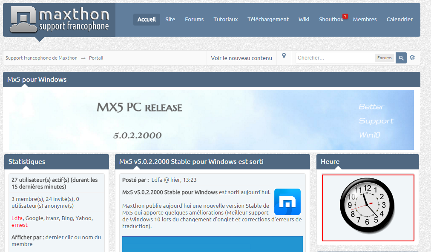
Task: Click the analog clock widget
Action: [368, 206]
